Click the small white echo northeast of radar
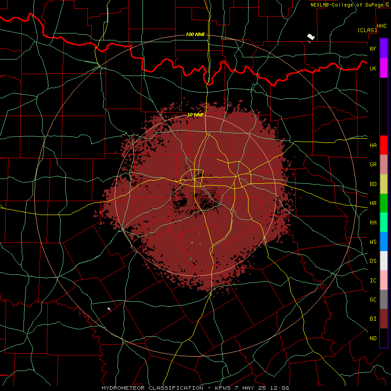Viewport: 391px width, 391px height. (311, 37)
